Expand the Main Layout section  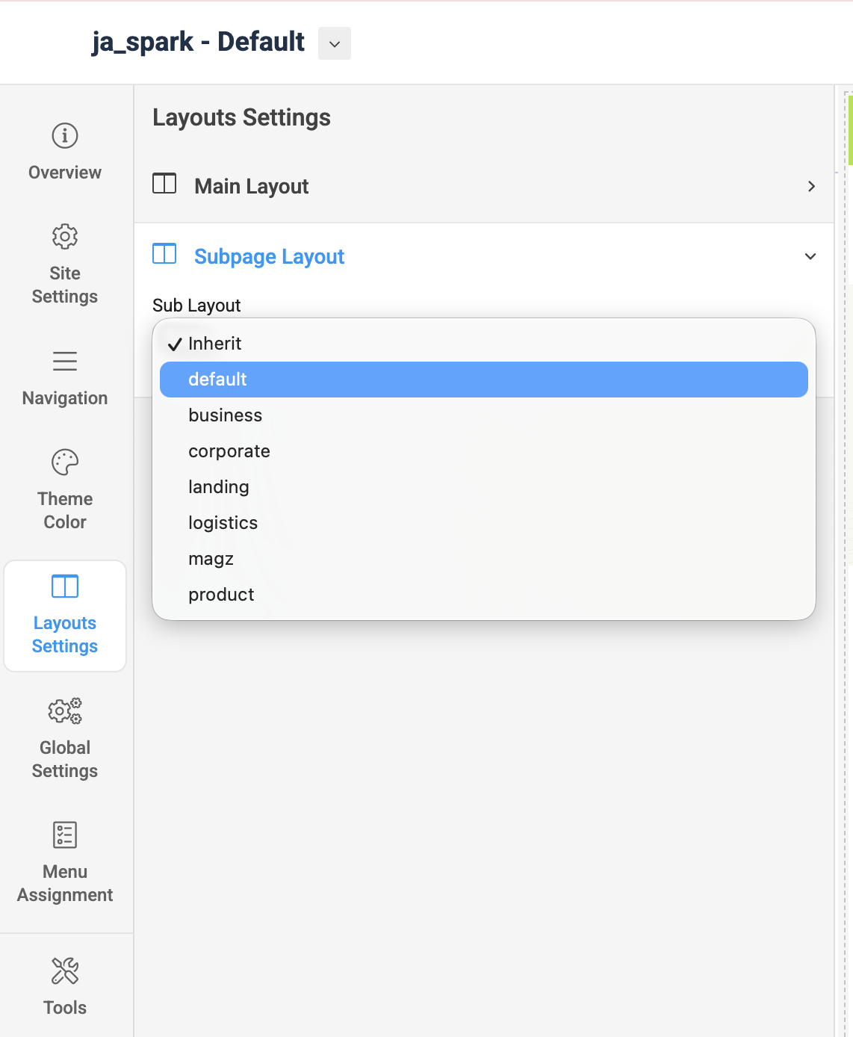tap(811, 186)
